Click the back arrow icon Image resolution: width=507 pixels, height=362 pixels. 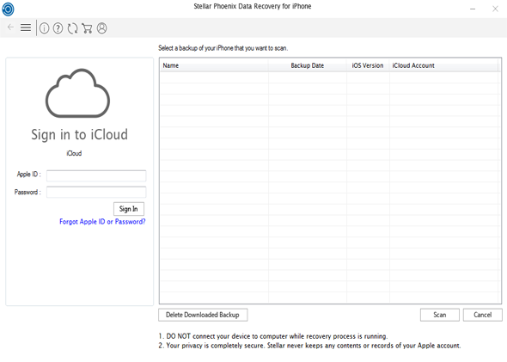click(x=10, y=28)
